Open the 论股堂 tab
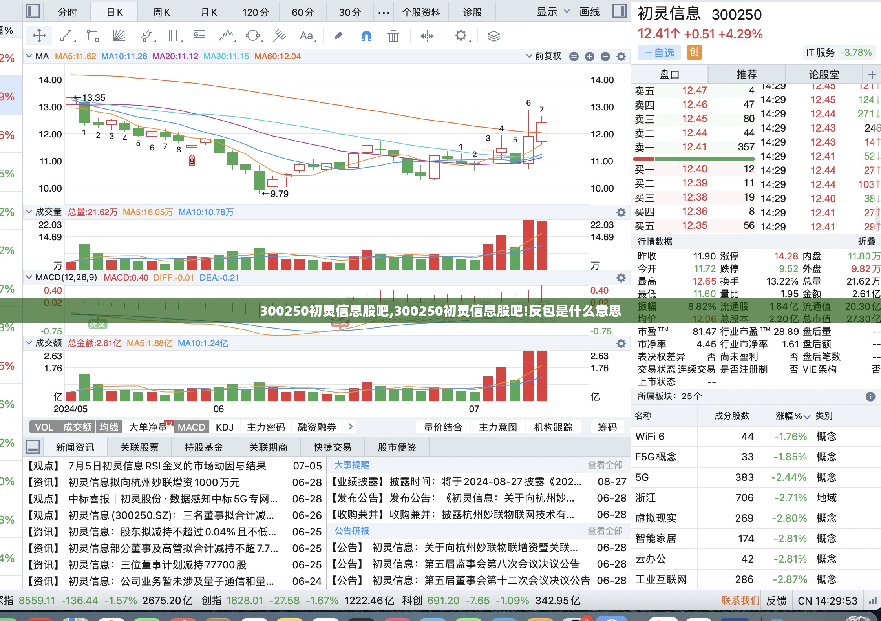This screenshot has height=621, width=881. tap(824, 74)
